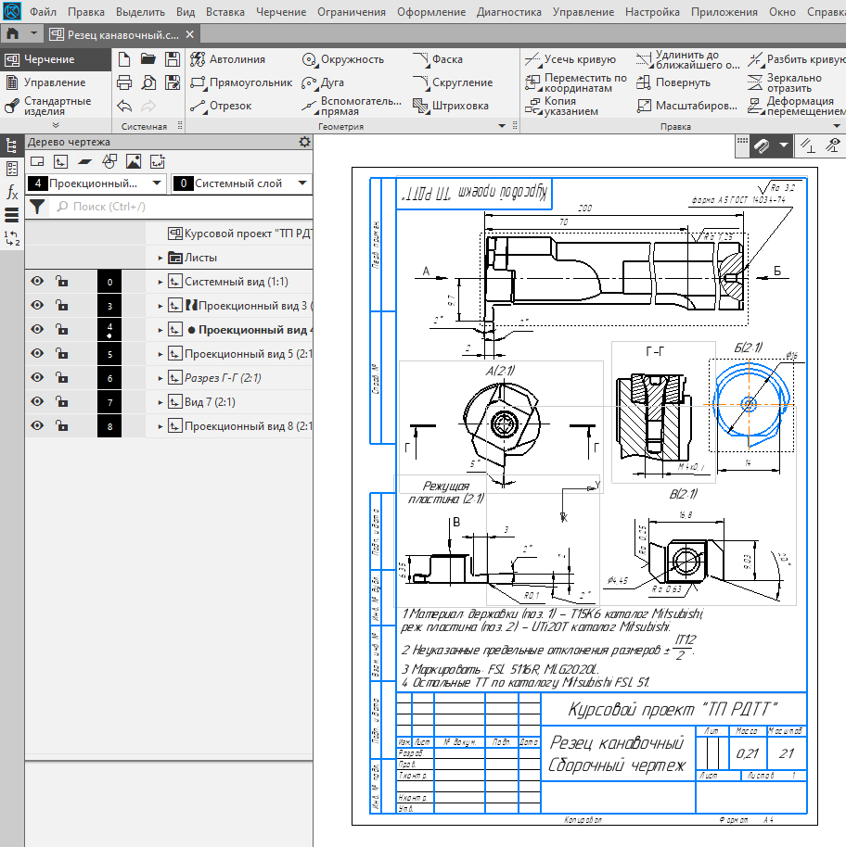Click the save document icon
Image resolution: width=846 pixels, height=847 pixels.
[173, 59]
